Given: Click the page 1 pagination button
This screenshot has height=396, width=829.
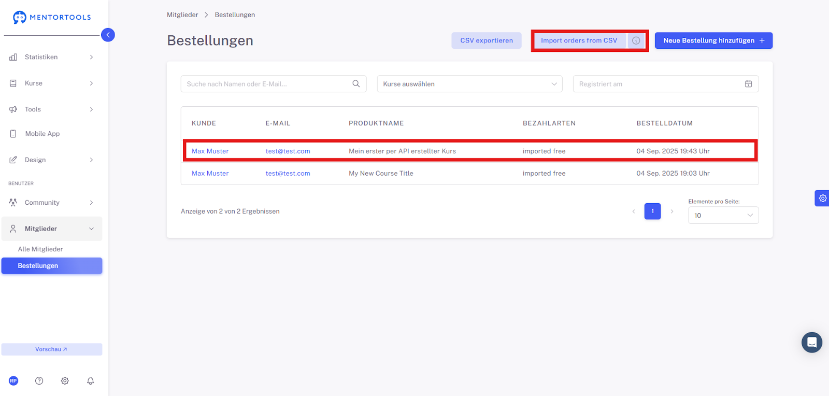Looking at the screenshot, I should click(652, 211).
